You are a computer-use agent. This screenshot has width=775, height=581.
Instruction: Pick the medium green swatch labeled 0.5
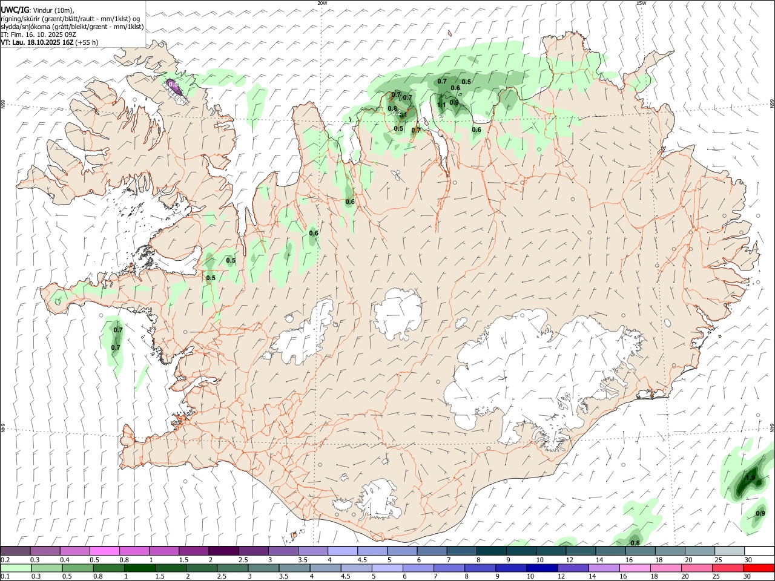78,568
